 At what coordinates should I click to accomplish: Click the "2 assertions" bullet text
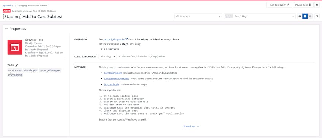tap(111, 49)
